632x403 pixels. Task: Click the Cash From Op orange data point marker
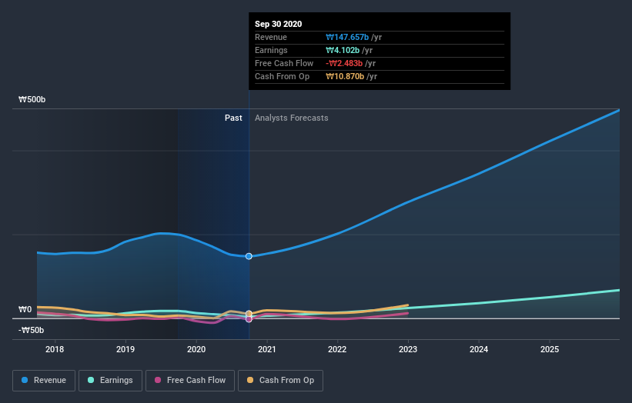249,313
